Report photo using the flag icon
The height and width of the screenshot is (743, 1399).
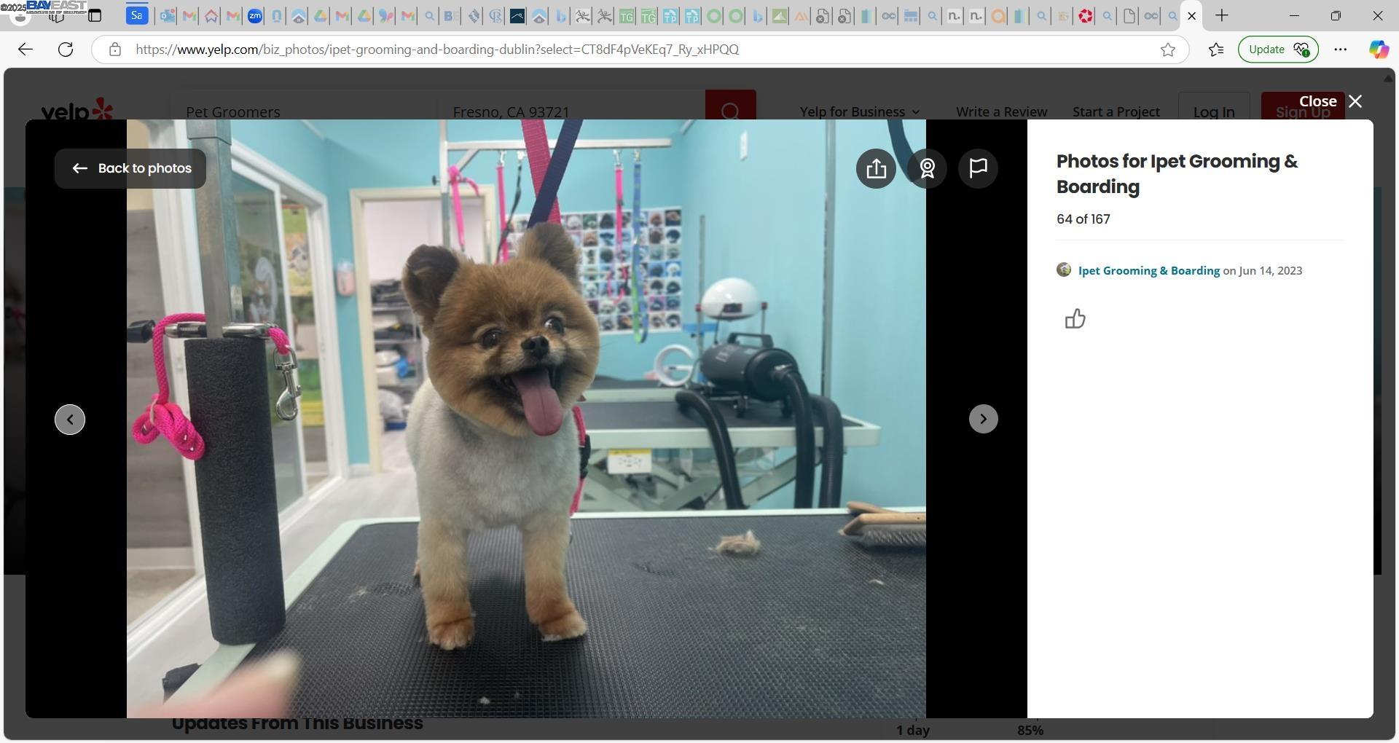[x=978, y=168]
